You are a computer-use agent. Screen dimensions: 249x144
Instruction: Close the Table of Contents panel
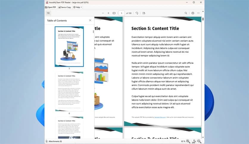[90, 20]
